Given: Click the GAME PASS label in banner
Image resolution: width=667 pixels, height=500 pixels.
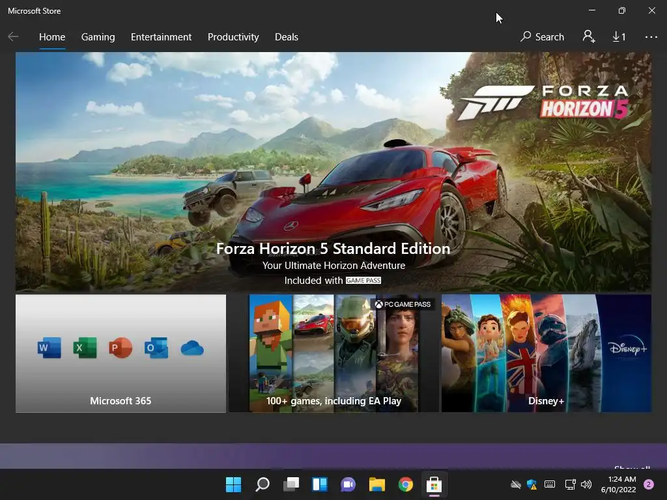Looking at the screenshot, I should pos(363,280).
